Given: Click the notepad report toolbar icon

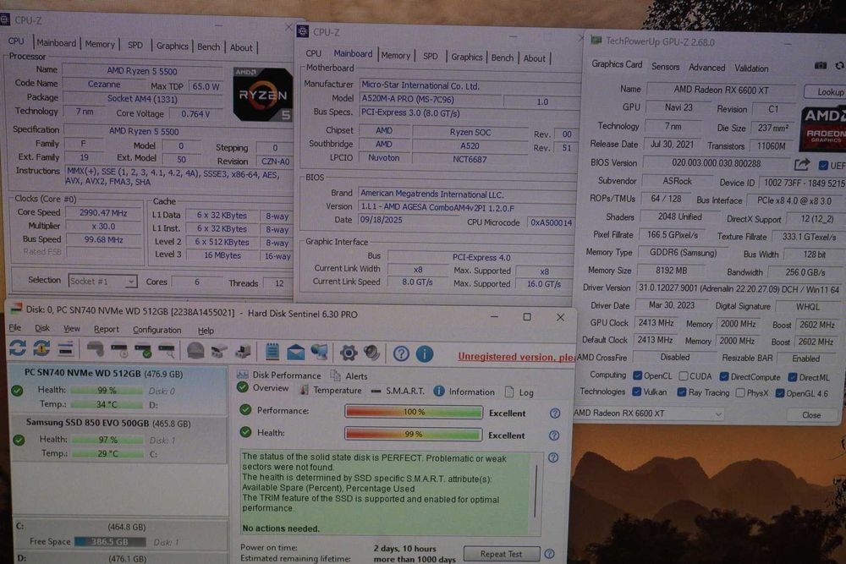Looking at the screenshot, I should click(x=272, y=352).
